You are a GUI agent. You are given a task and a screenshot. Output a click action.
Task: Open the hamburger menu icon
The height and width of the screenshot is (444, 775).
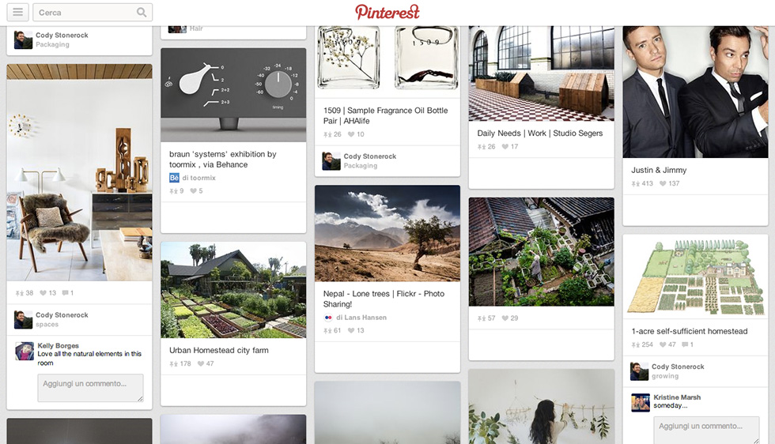17,13
